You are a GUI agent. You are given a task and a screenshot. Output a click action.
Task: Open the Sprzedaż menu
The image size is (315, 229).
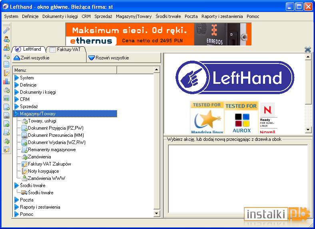[103, 16]
